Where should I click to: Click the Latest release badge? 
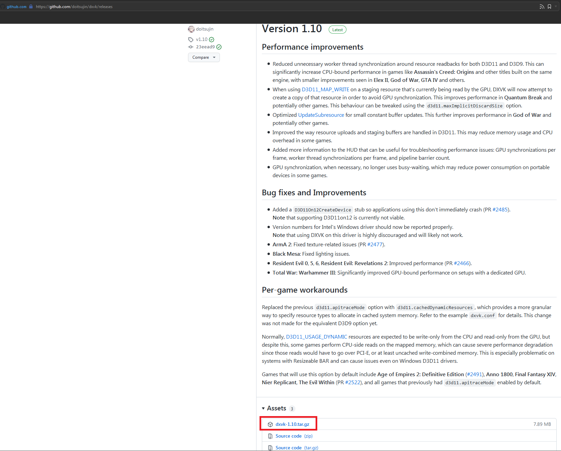(337, 30)
